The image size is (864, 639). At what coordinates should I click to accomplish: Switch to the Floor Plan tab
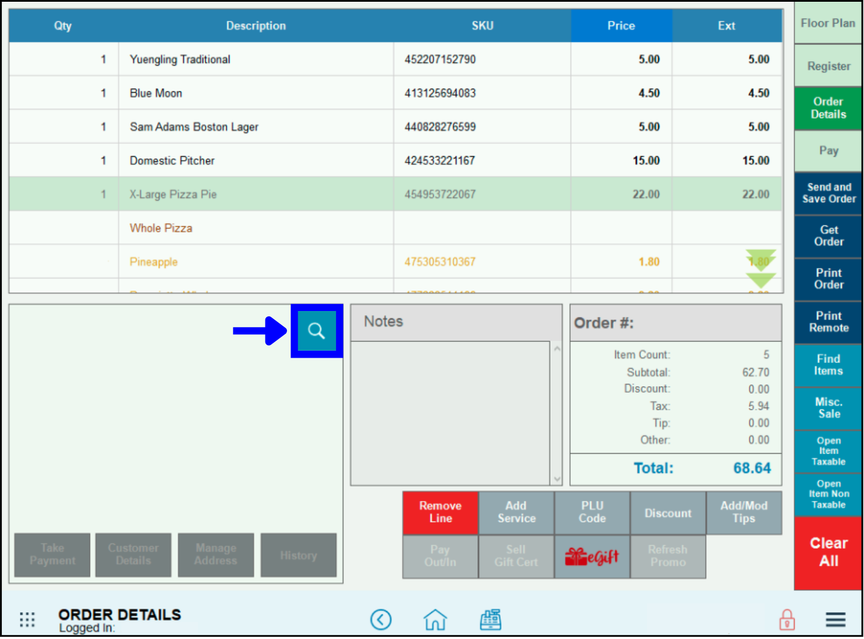827,23
